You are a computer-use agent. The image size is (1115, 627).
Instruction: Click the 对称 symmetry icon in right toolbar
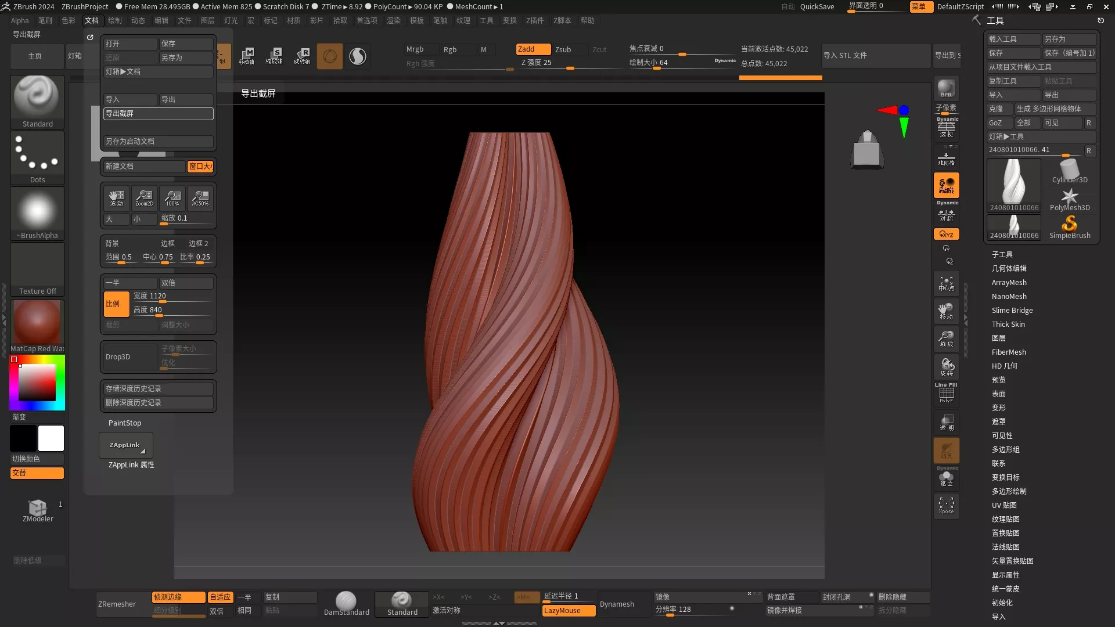[x=946, y=212]
